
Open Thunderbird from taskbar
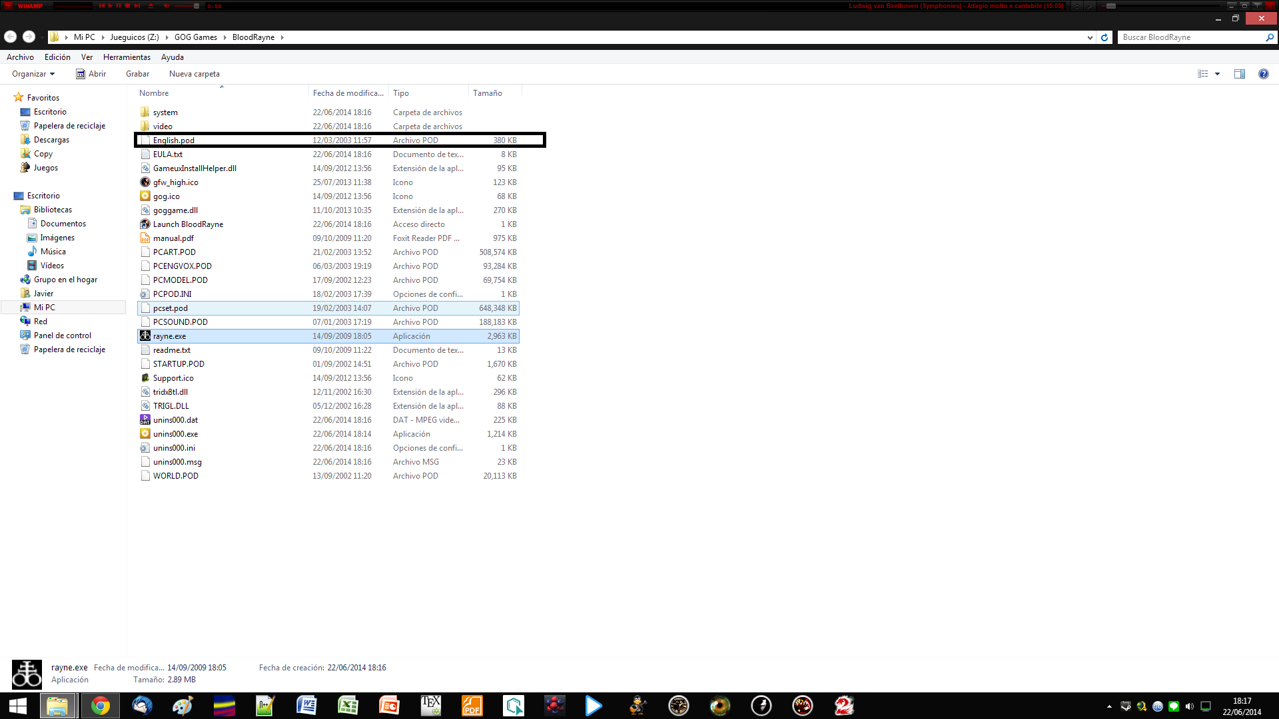pos(142,706)
